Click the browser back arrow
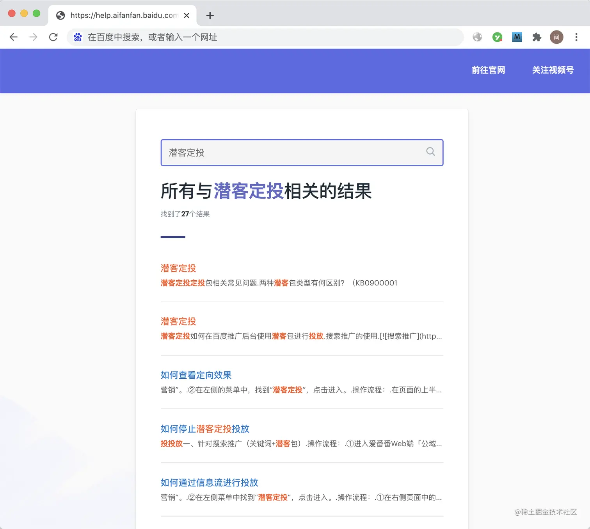The height and width of the screenshot is (529, 590). click(x=14, y=37)
